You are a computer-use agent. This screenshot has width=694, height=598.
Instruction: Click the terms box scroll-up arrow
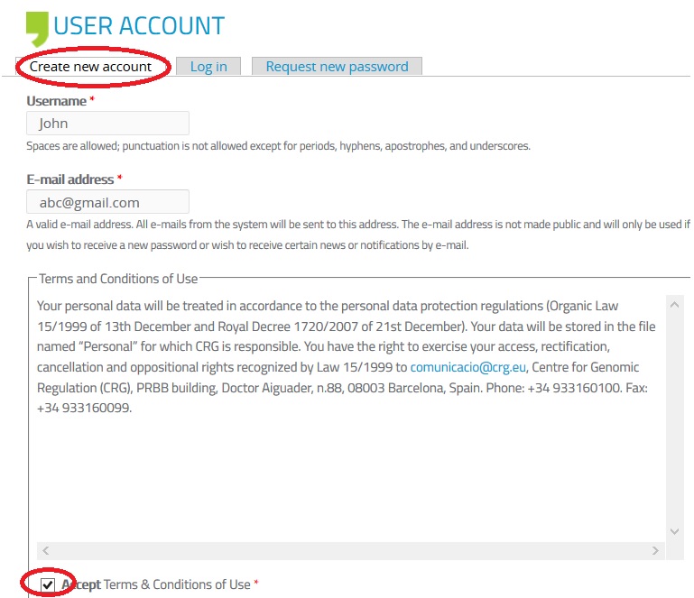tap(674, 305)
